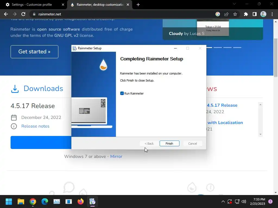Toggle Chrome side panel
The width and height of the screenshot is (278, 208).
(x=255, y=14)
